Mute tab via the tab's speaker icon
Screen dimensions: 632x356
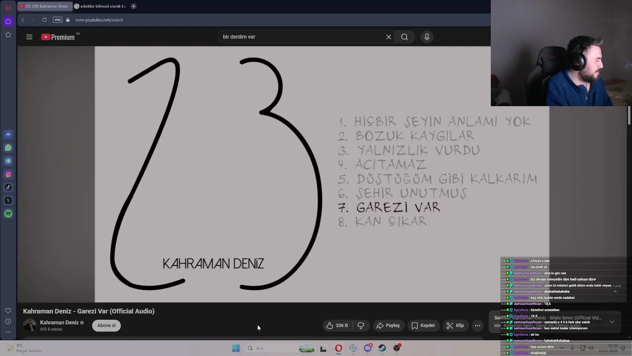tap(28, 6)
